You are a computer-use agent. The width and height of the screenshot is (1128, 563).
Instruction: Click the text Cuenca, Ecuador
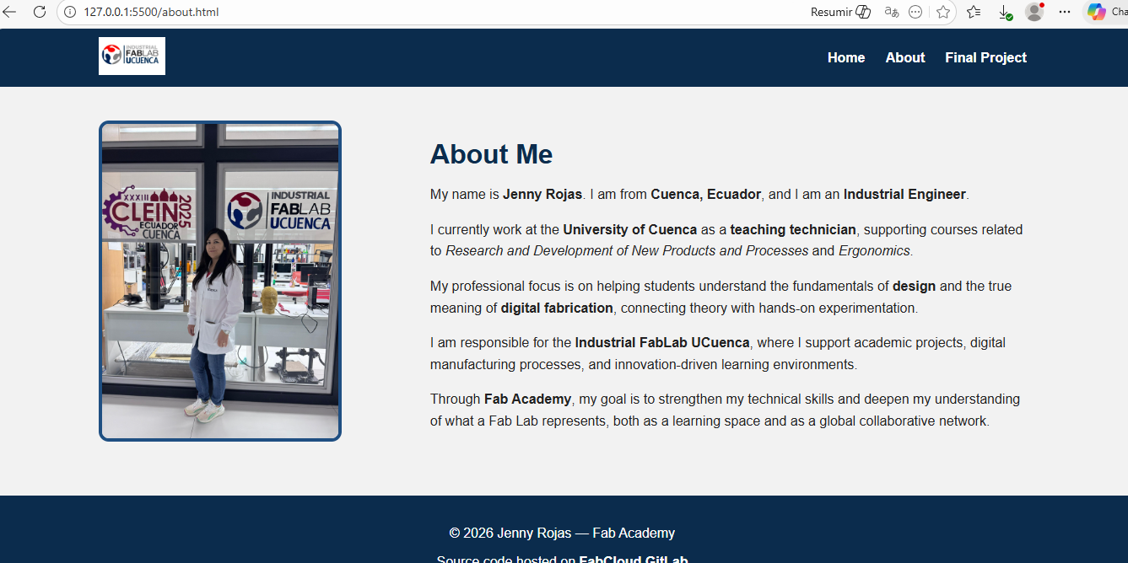(705, 194)
